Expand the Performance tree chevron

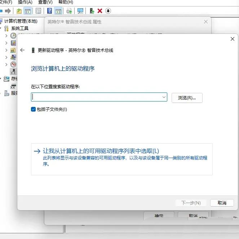tap(6, 64)
